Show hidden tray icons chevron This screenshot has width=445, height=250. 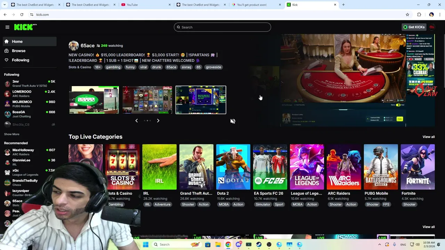click(x=379, y=244)
